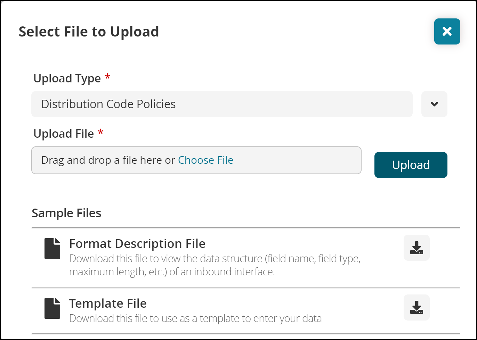
Task: Click the Choose File link
Action: pos(205,160)
